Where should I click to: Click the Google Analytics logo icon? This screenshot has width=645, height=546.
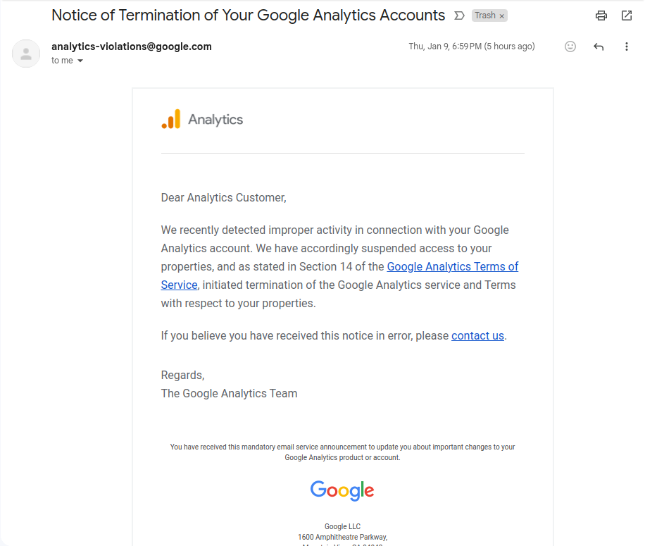tap(171, 119)
